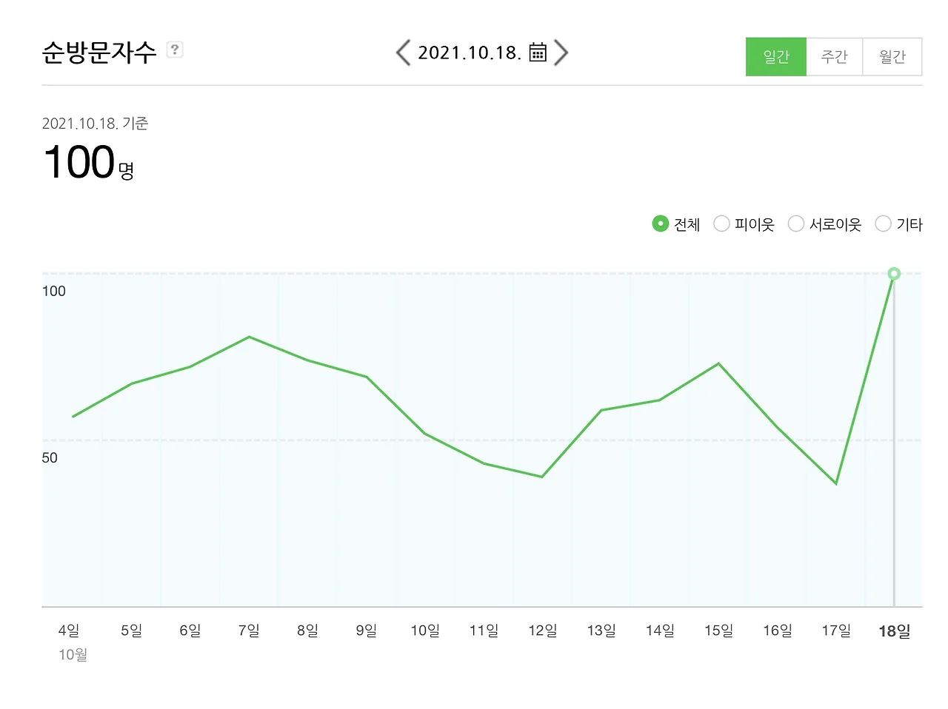Go to next date with right chevron
The image size is (948, 709).
click(x=561, y=53)
